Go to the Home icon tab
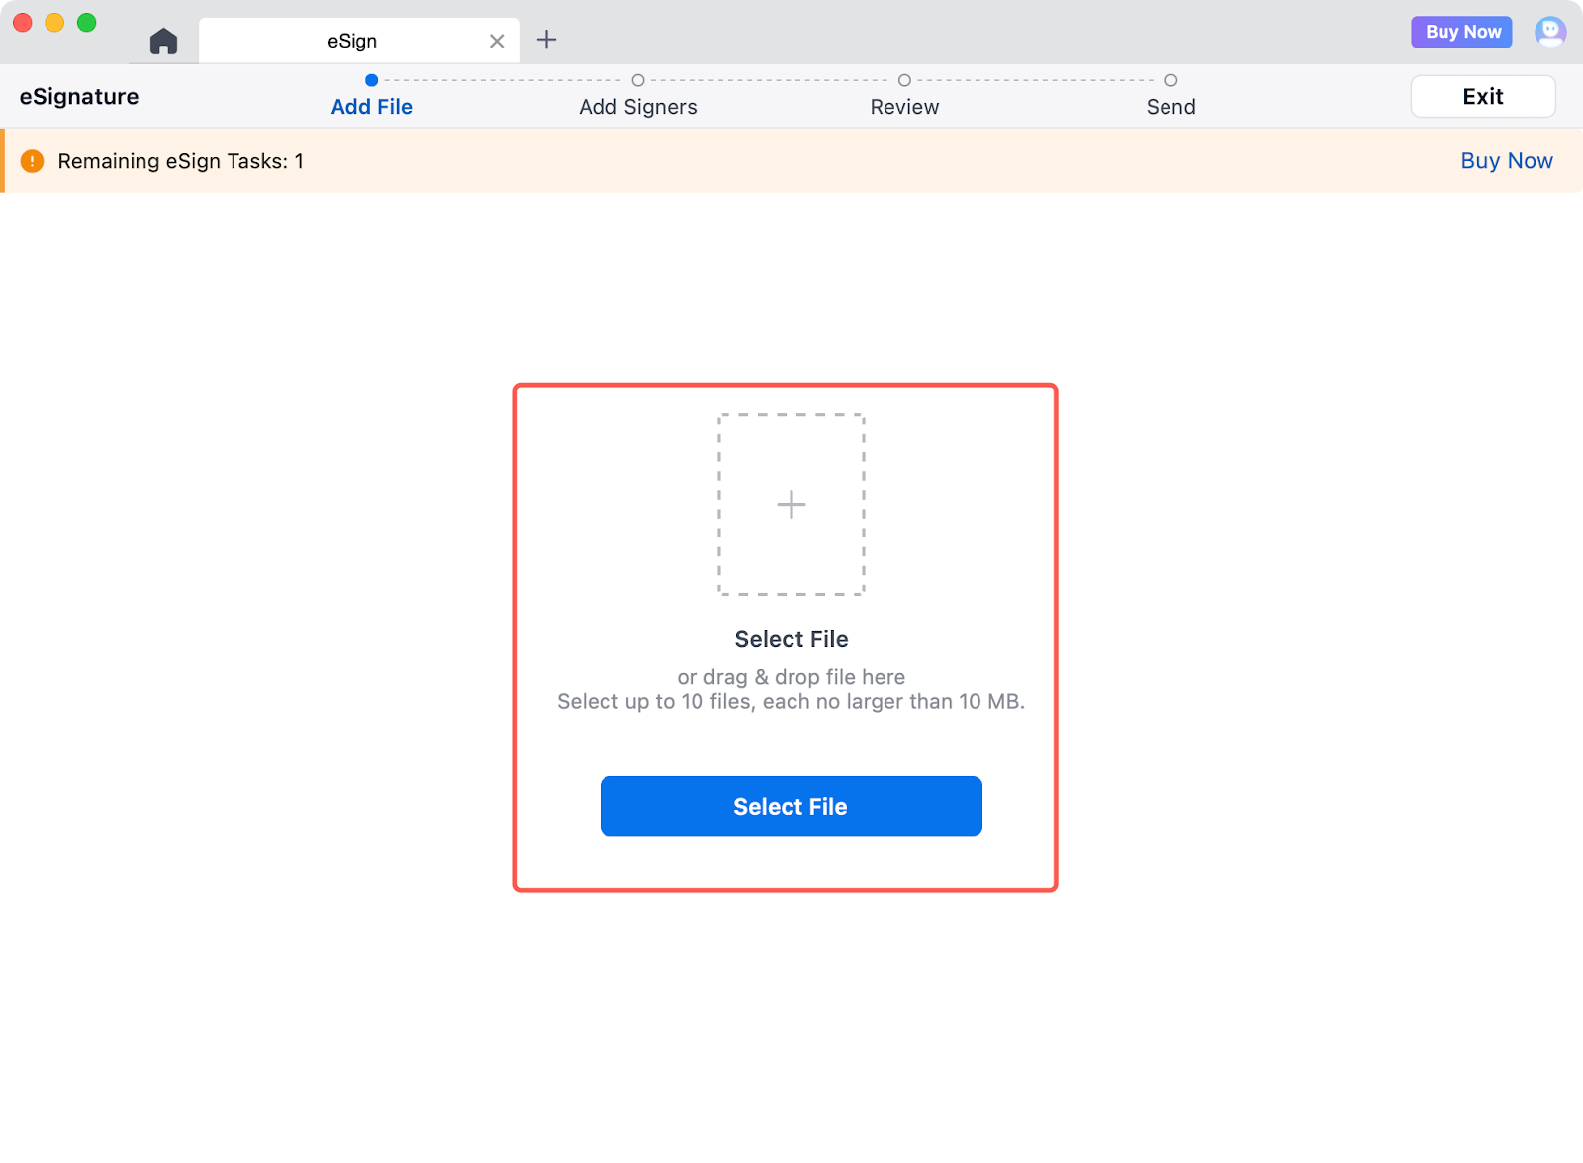The image size is (1583, 1163). (x=163, y=42)
